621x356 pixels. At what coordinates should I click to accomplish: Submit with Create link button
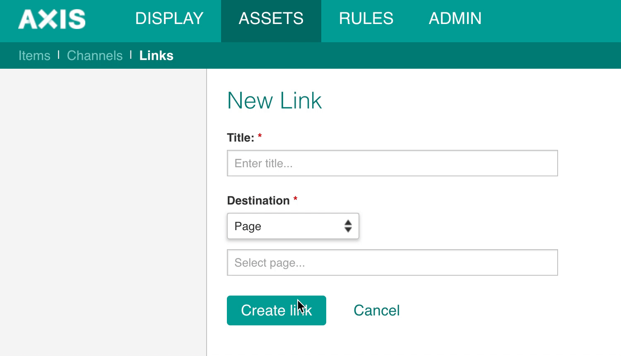click(276, 310)
